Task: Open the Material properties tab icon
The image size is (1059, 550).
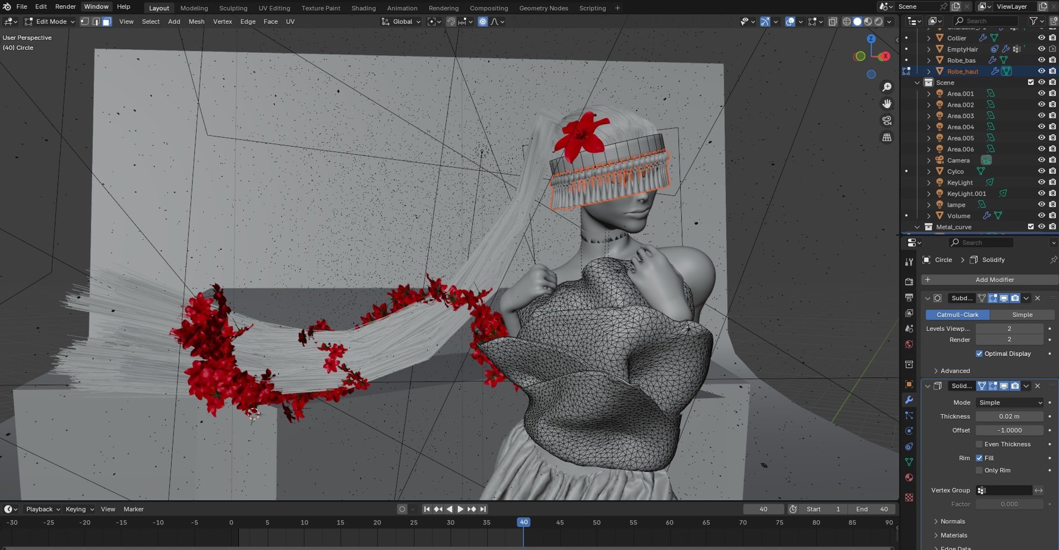Action: (x=909, y=478)
